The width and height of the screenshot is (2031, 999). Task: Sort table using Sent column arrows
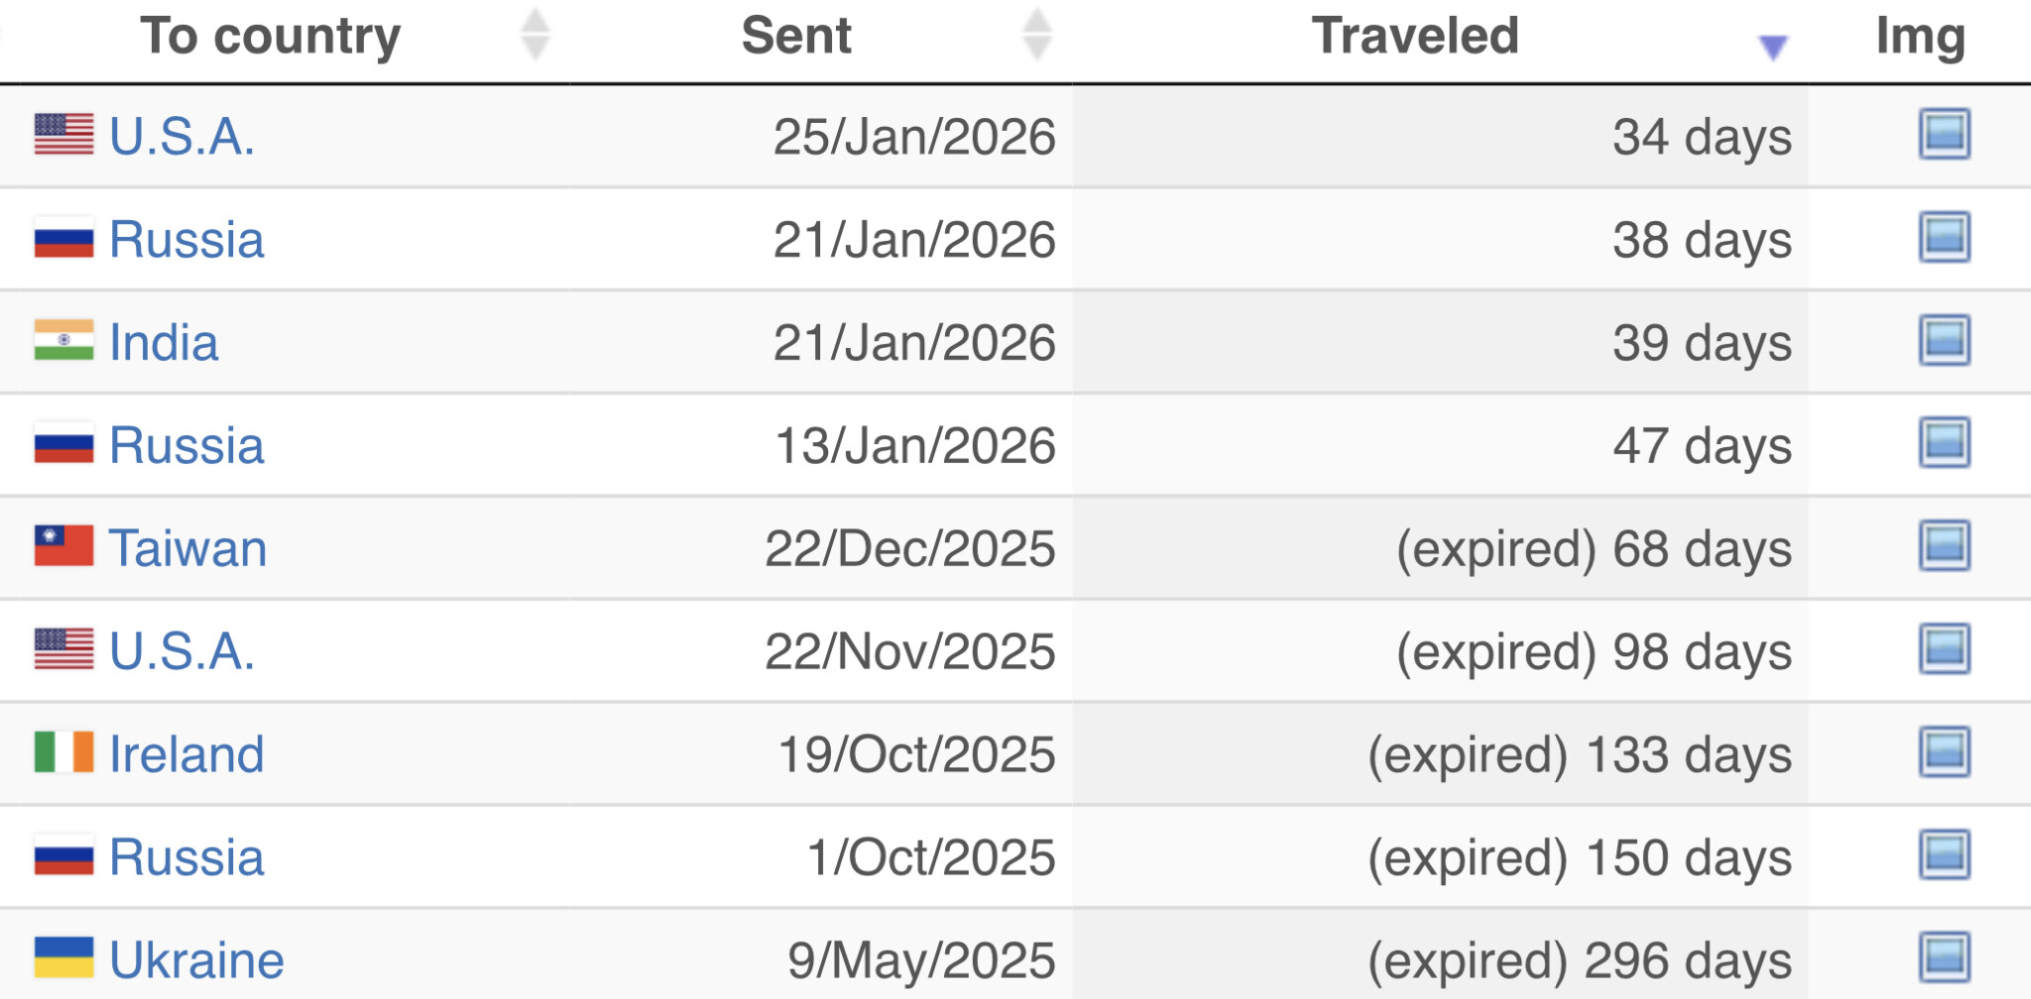[1036, 35]
